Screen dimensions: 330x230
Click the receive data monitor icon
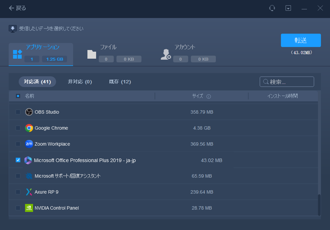coord(13,29)
